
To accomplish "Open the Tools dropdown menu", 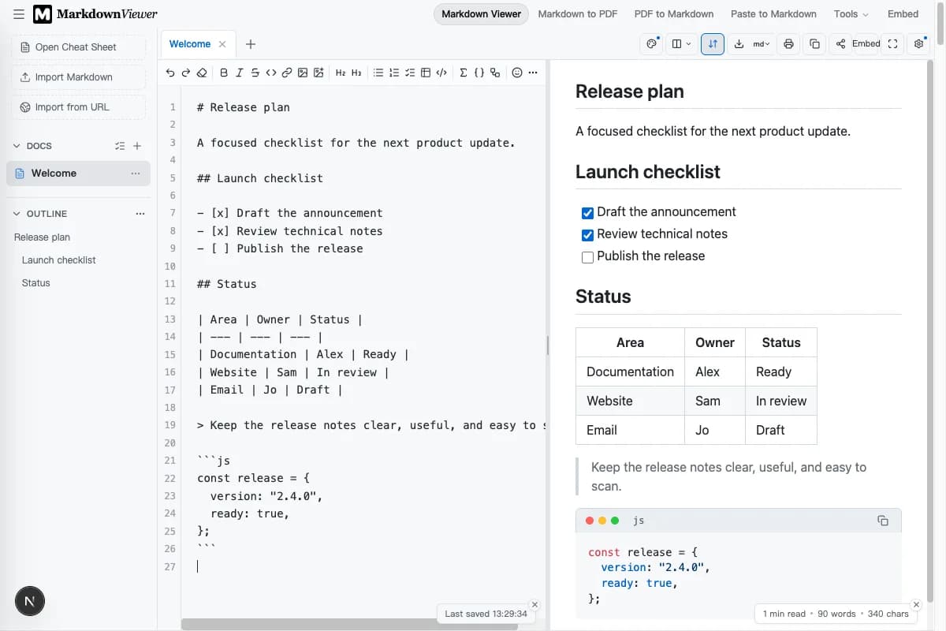I will click(x=851, y=14).
